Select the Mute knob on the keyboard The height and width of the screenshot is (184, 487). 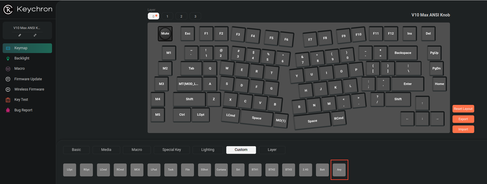165,33
